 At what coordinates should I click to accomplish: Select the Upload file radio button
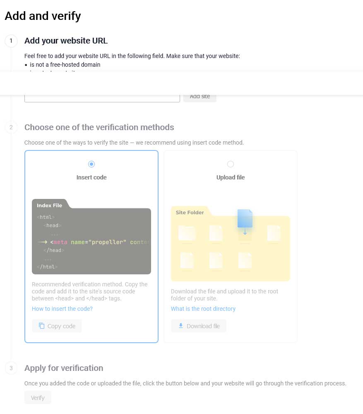pyautogui.click(x=231, y=164)
